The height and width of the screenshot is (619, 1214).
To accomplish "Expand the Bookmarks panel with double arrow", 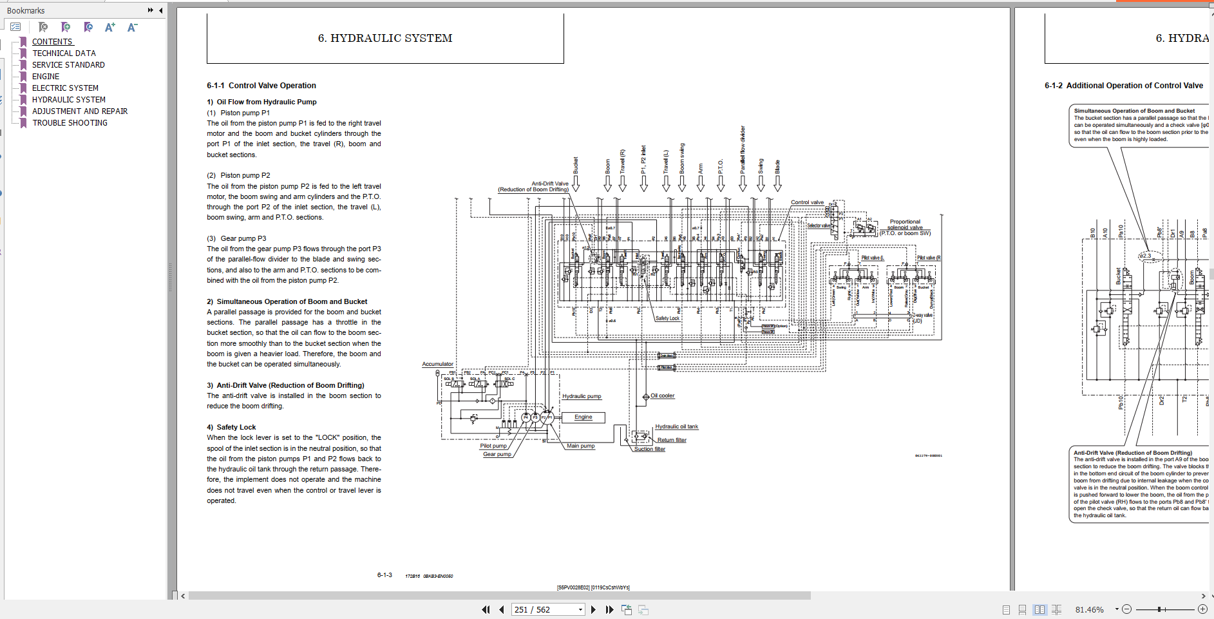I will [x=150, y=10].
